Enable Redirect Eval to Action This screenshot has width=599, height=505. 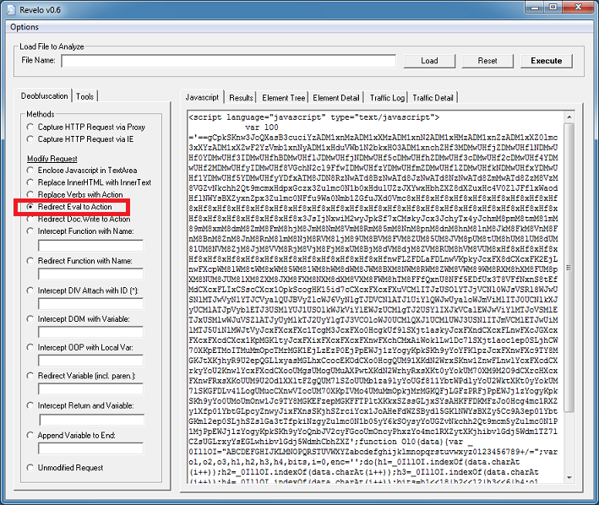tap(31, 207)
